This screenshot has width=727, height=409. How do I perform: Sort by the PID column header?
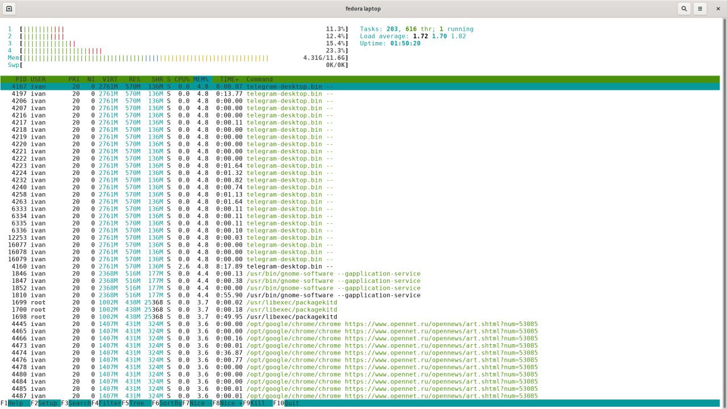[x=21, y=80]
